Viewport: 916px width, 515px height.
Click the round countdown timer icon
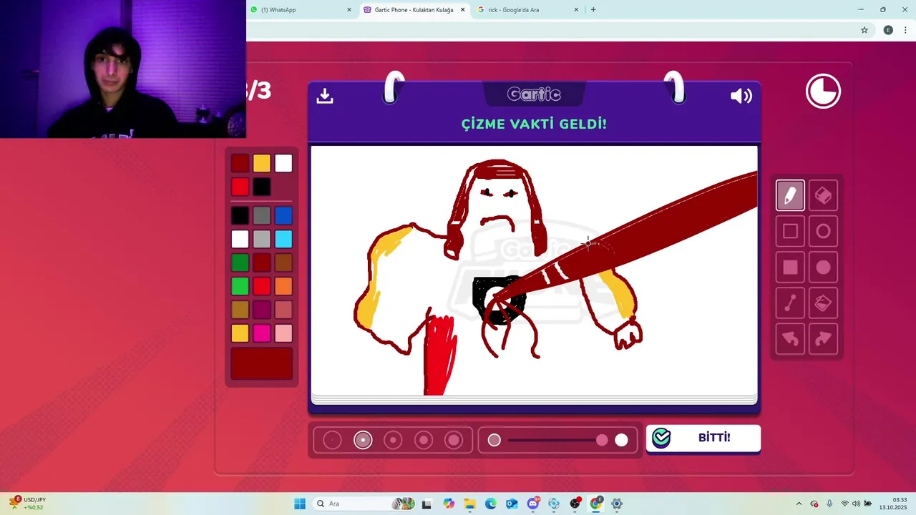click(823, 92)
